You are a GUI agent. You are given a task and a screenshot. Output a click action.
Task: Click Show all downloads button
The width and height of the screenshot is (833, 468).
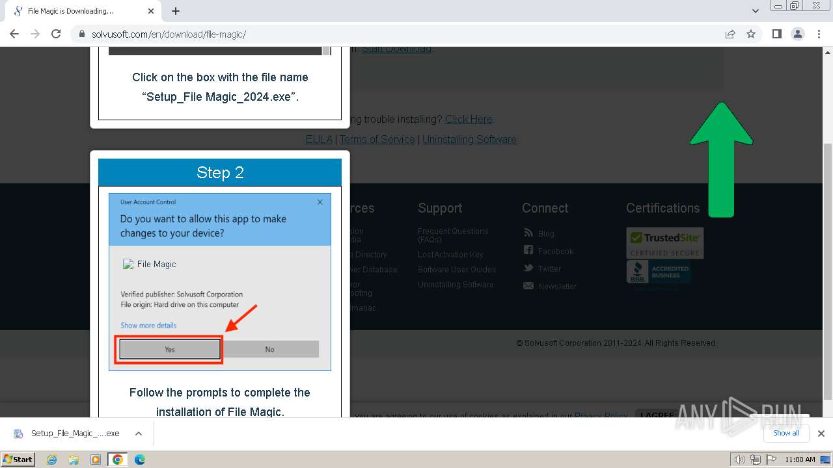click(x=785, y=434)
